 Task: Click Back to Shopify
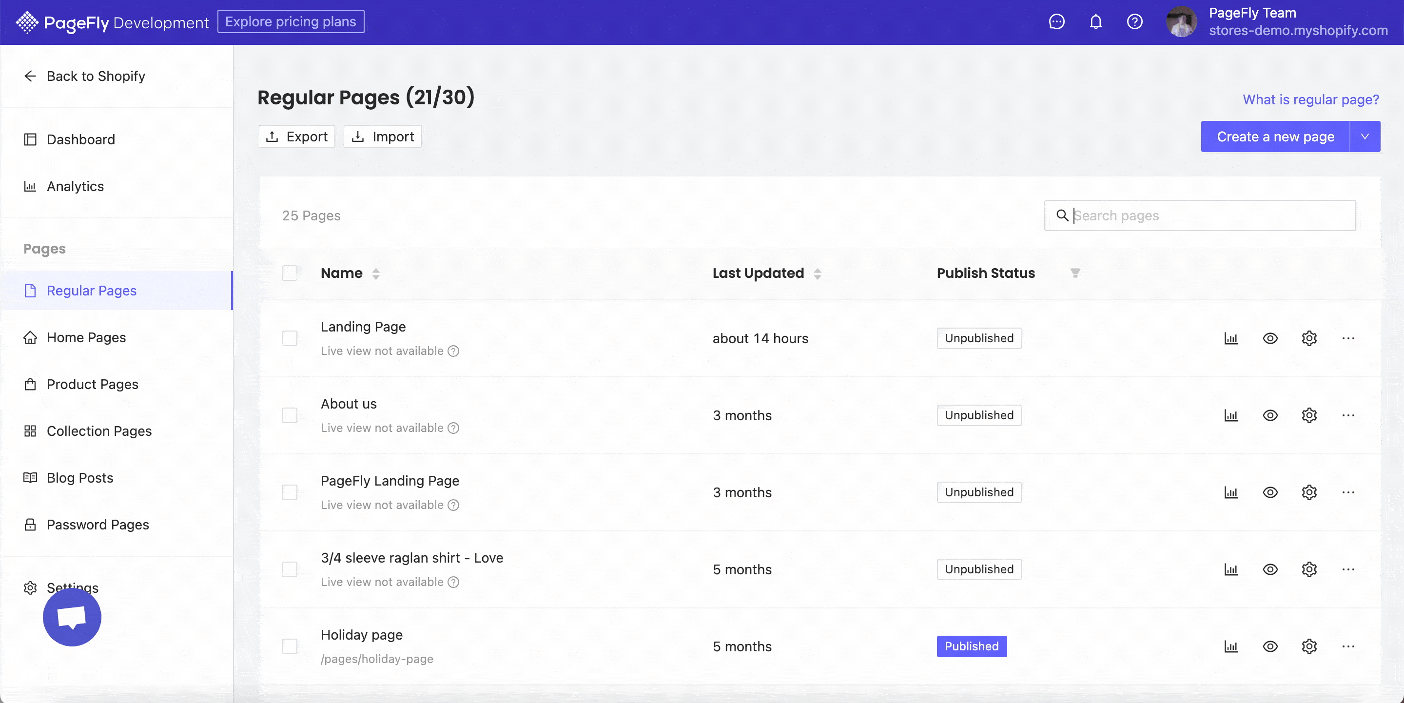coord(84,76)
